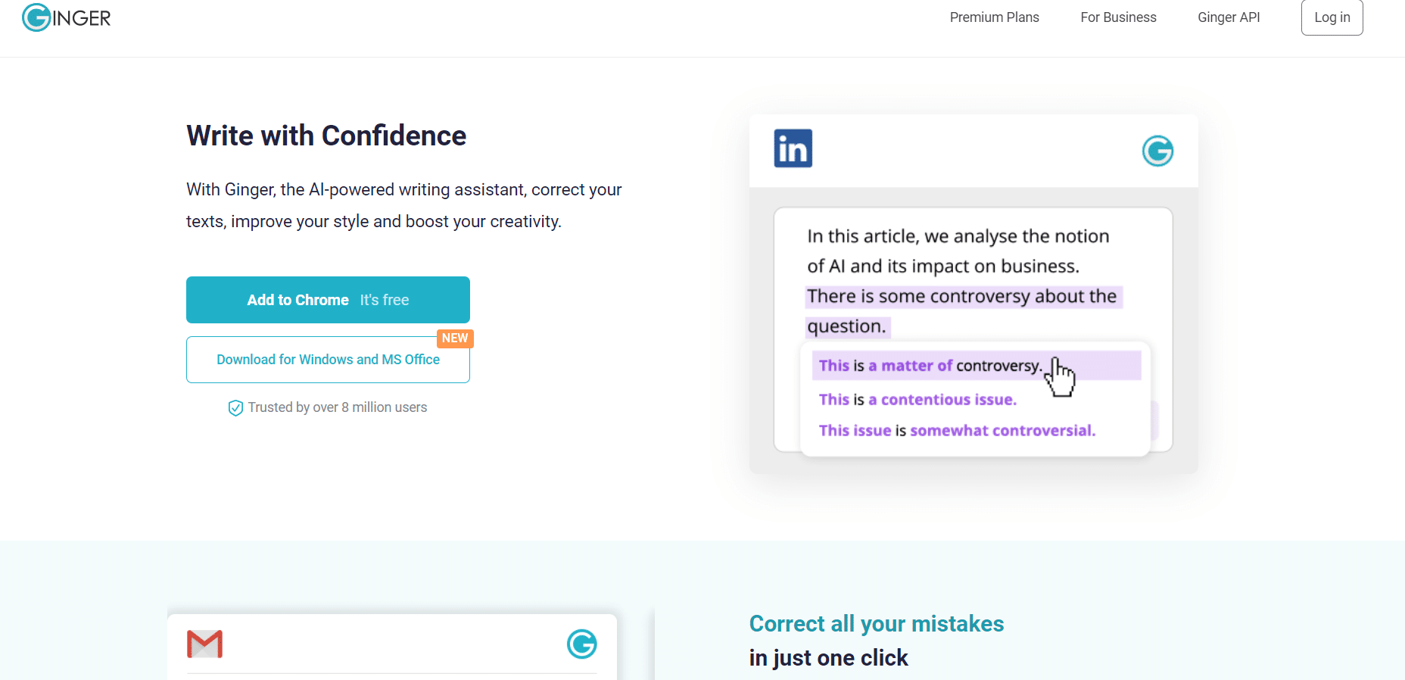Go to Ginger API page
Image resolution: width=1405 pixels, height=680 pixels.
1229,17
